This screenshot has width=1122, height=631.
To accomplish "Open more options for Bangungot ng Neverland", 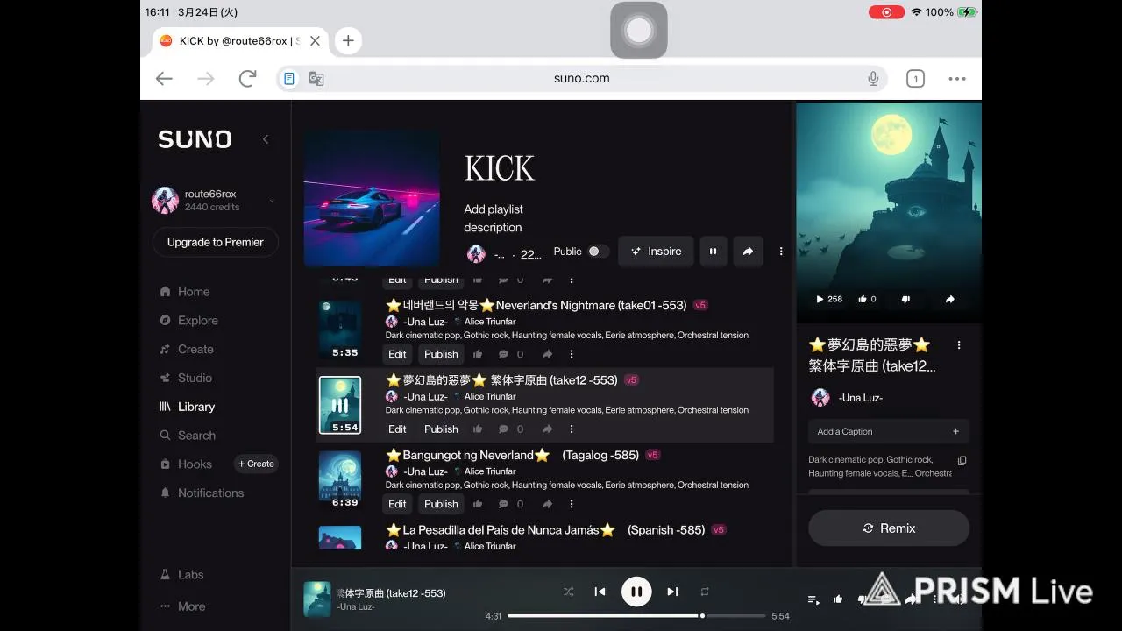I will pyautogui.click(x=572, y=504).
